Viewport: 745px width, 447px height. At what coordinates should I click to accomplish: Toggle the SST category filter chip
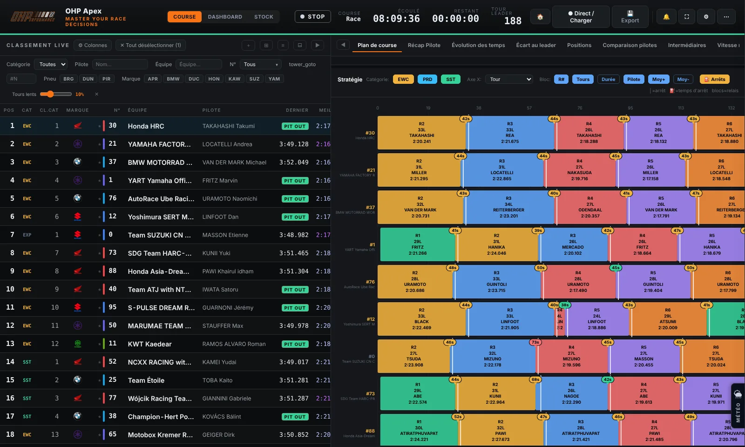(x=451, y=79)
